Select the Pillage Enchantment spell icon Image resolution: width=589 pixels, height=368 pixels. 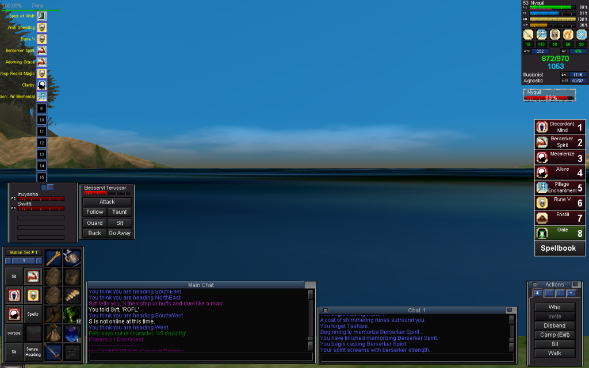pos(541,187)
